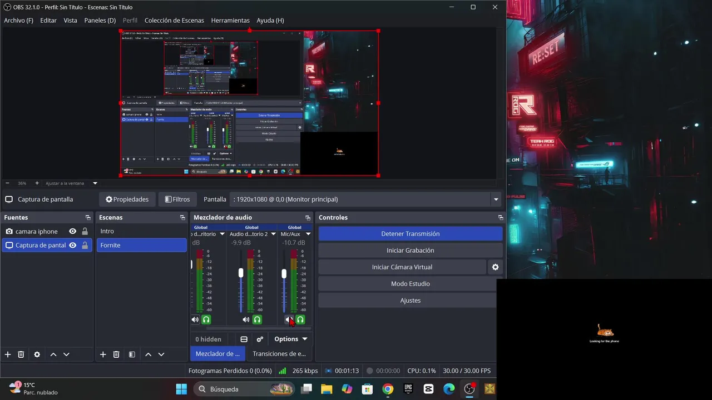Open File Explorer from taskbar
712x400 pixels.
click(326, 389)
